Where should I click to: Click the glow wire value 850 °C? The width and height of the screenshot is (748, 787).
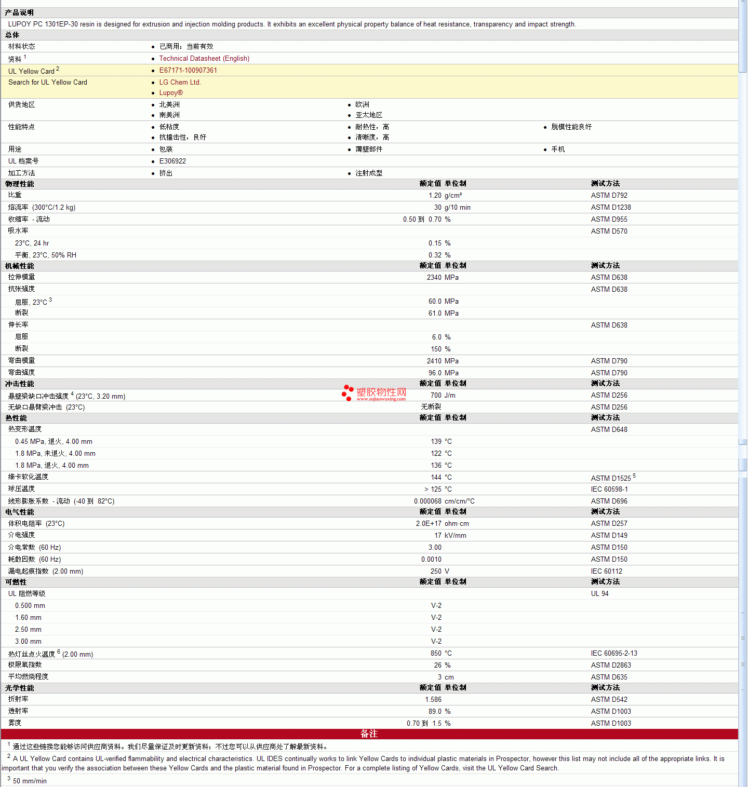tap(441, 654)
